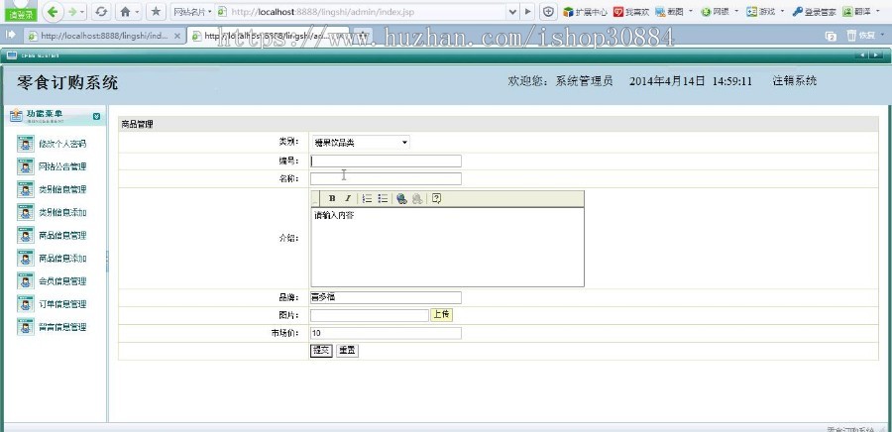
Task: Collapse the 功能菜单 panel chevron
Action: [97, 116]
